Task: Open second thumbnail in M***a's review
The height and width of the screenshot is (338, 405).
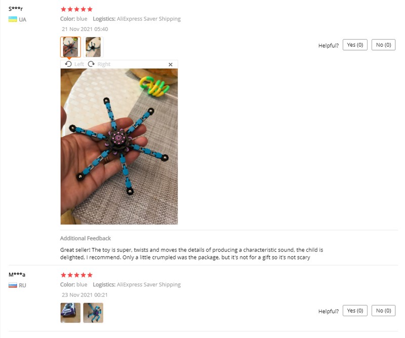Action: (93, 313)
